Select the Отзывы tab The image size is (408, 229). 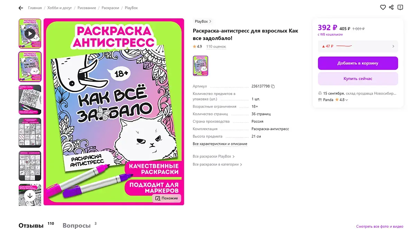(31, 225)
